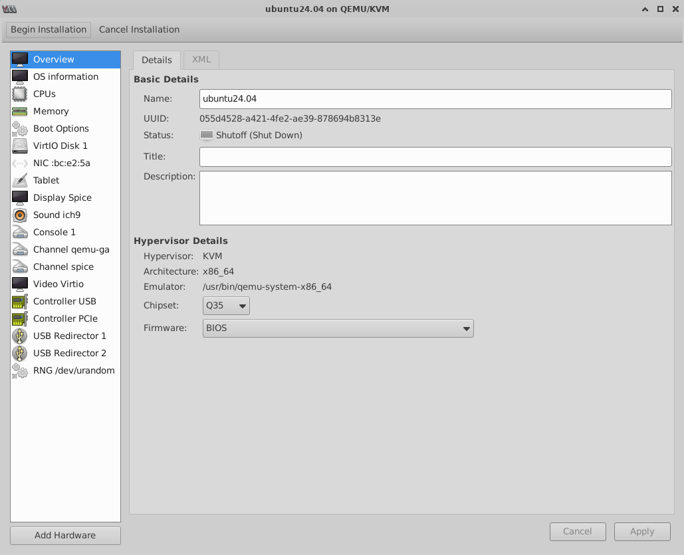This screenshot has width=684, height=555.
Task: Open Boot Options gear icon
Action: coord(20,128)
